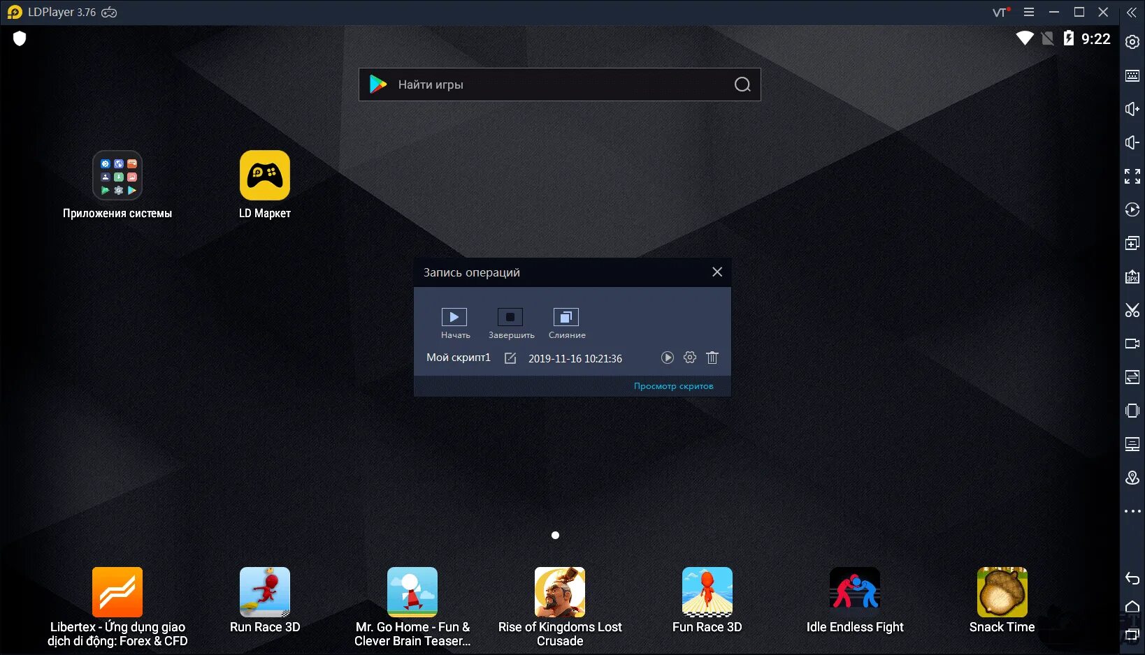Delete 'Мой скрипт1' with the trash icon
Image resolution: width=1145 pixels, height=655 pixels.
(x=712, y=358)
